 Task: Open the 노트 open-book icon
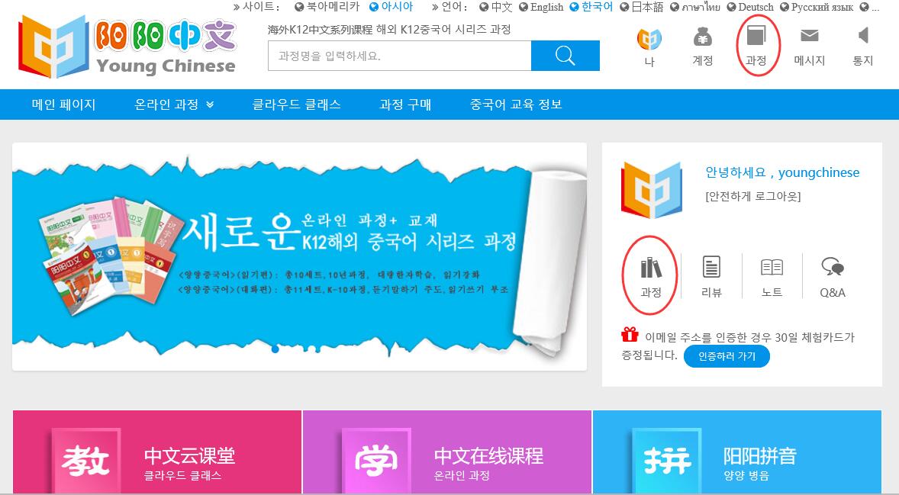tap(772, 268)
